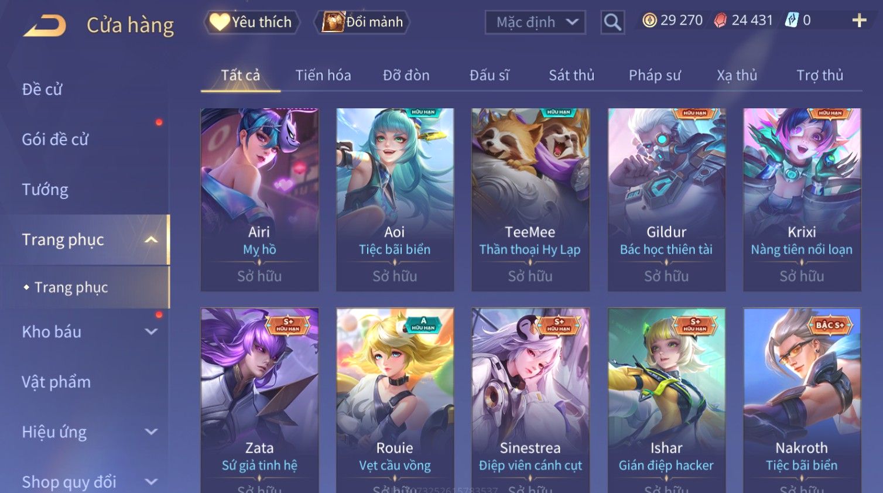Select the Airi My hồ skin card
The height and width of the screenshot is (493, 883).
[259, 200]
